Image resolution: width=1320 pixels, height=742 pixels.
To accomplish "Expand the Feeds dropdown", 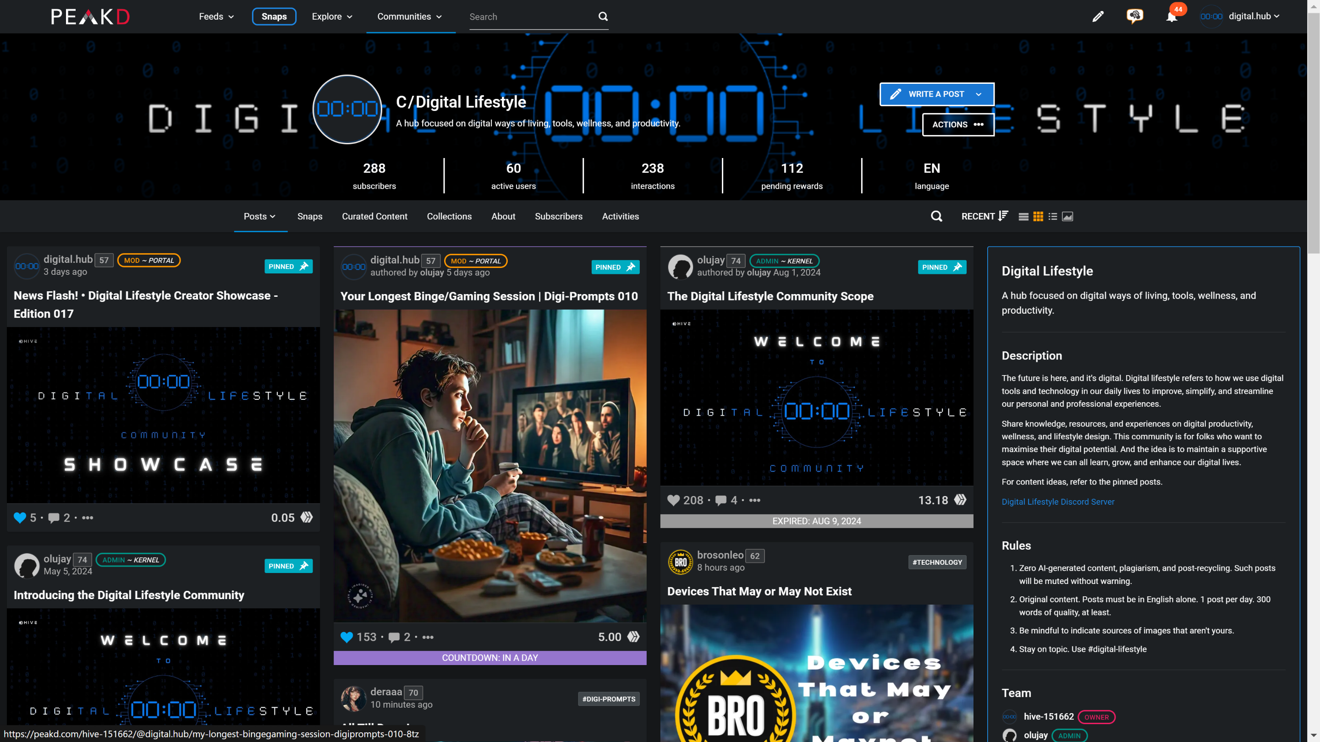I will pos(216,16).
